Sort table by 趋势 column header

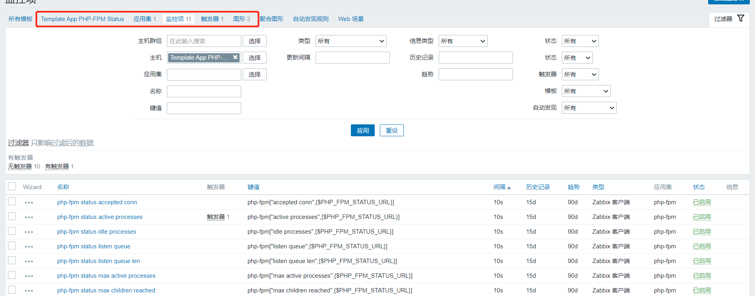574,187
